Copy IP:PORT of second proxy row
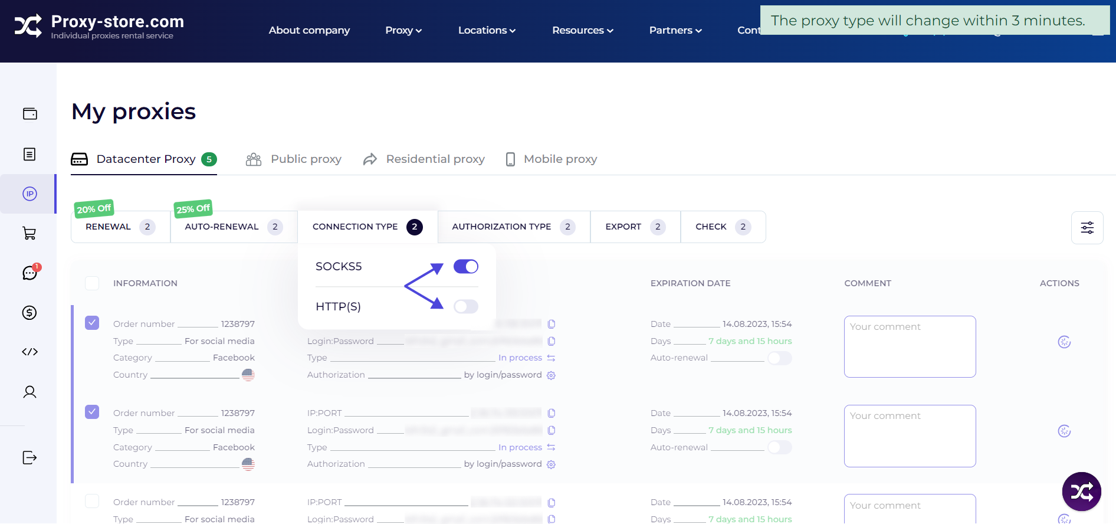The image size is (1116, 524). pos(552,413)
